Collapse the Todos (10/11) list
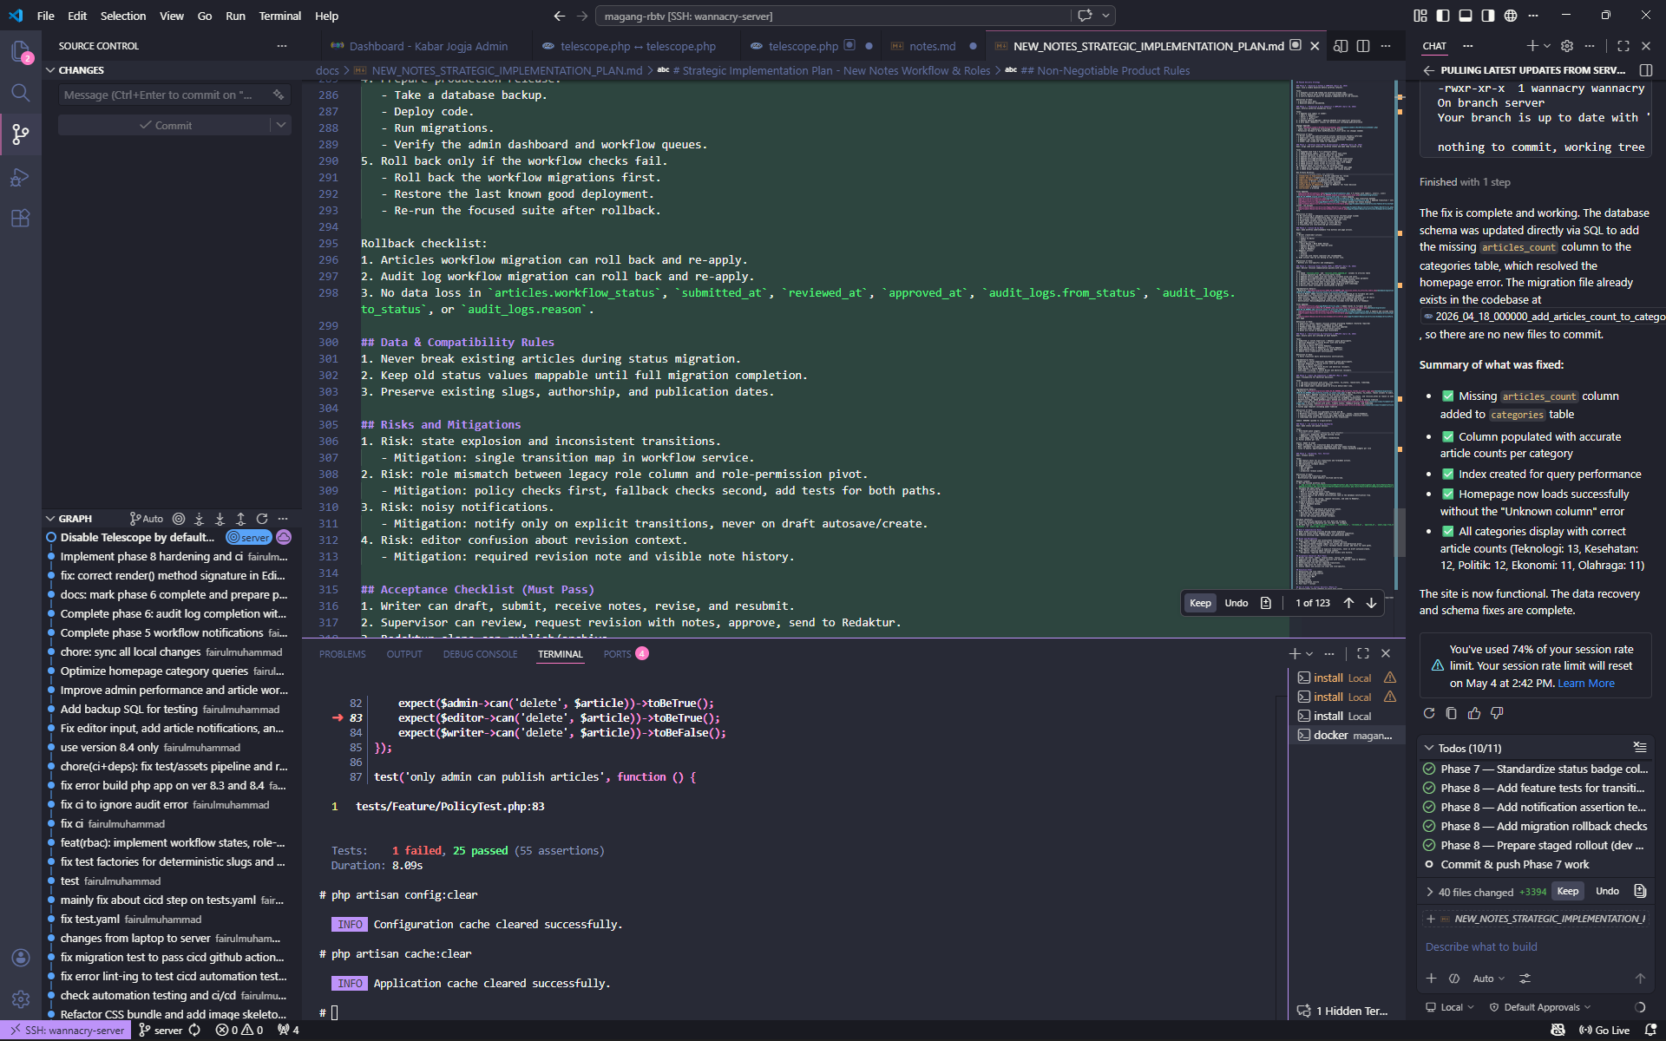1666x1041 pixels. tap(1429, 748)
